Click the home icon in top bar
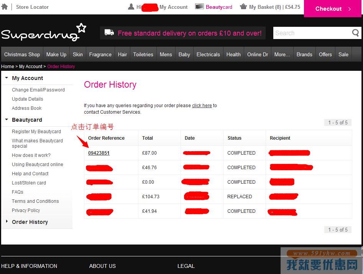This screenshot has width=363, height=274. point(4,7)
